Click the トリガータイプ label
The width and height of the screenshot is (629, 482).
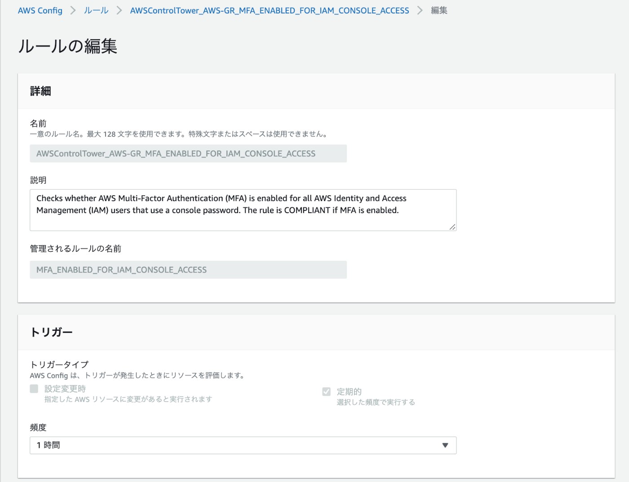(59, 364)
